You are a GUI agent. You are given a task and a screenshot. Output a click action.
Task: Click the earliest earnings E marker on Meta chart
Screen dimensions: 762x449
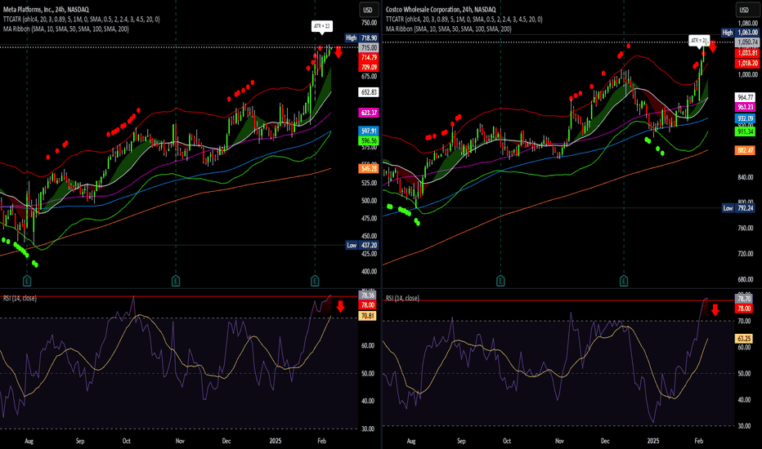[x=27, y=280]
